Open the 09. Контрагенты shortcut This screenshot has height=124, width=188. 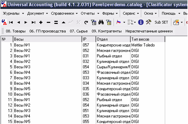(x=107, y=31)
